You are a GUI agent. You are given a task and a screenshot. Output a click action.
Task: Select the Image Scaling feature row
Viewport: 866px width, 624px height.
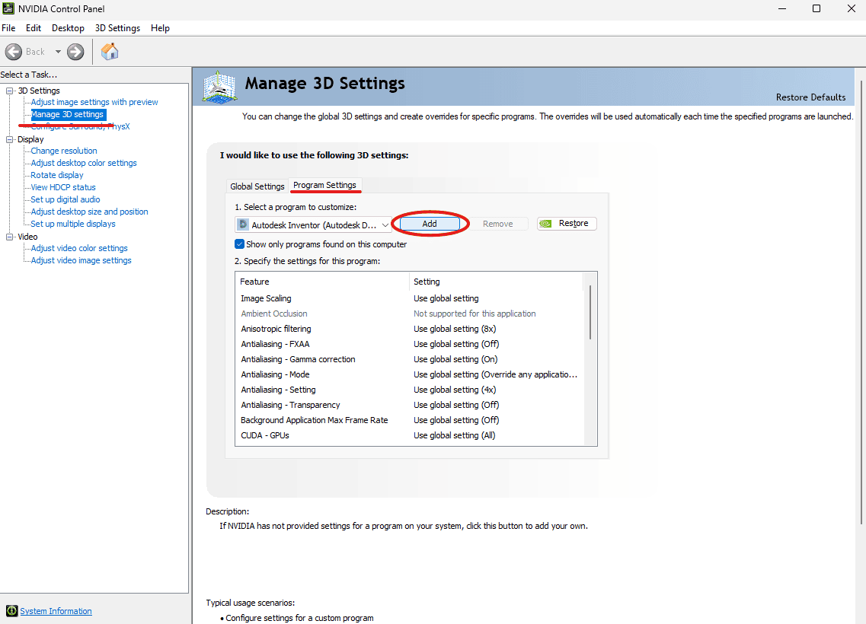409,298
